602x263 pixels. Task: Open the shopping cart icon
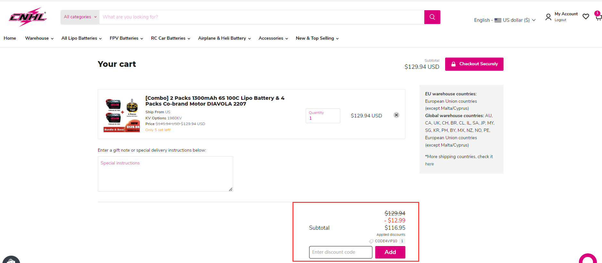[x=598, y=17]
